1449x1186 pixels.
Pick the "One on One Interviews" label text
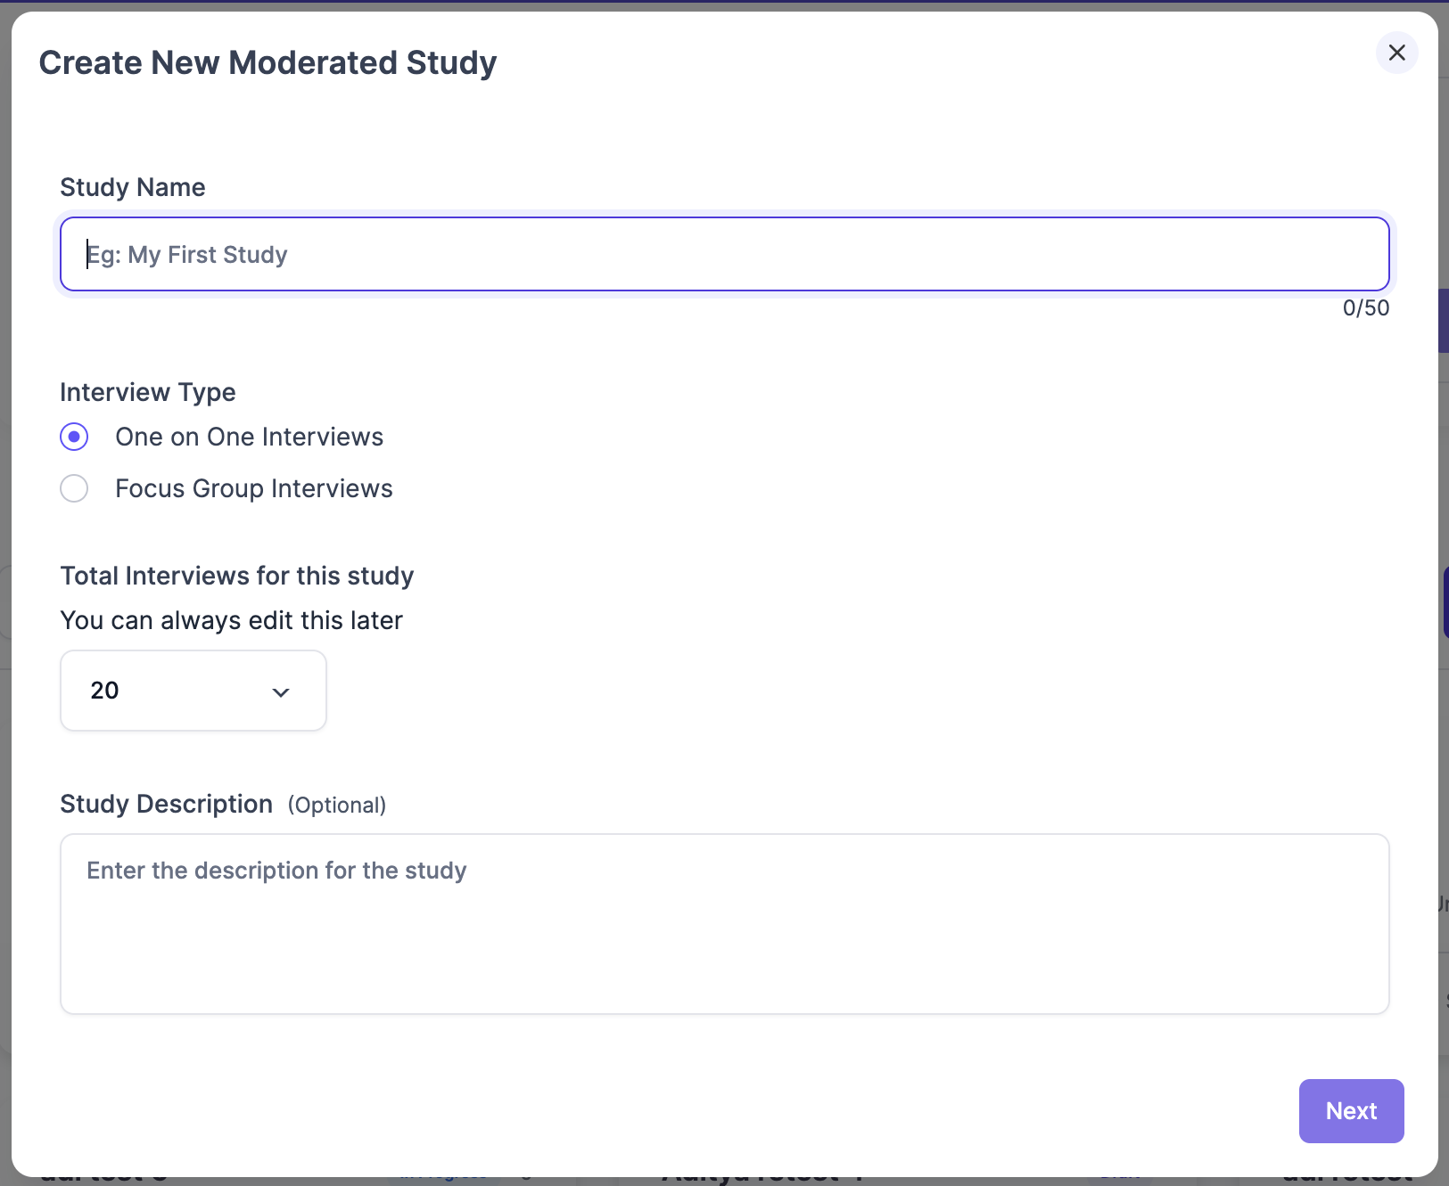point(249,437)
